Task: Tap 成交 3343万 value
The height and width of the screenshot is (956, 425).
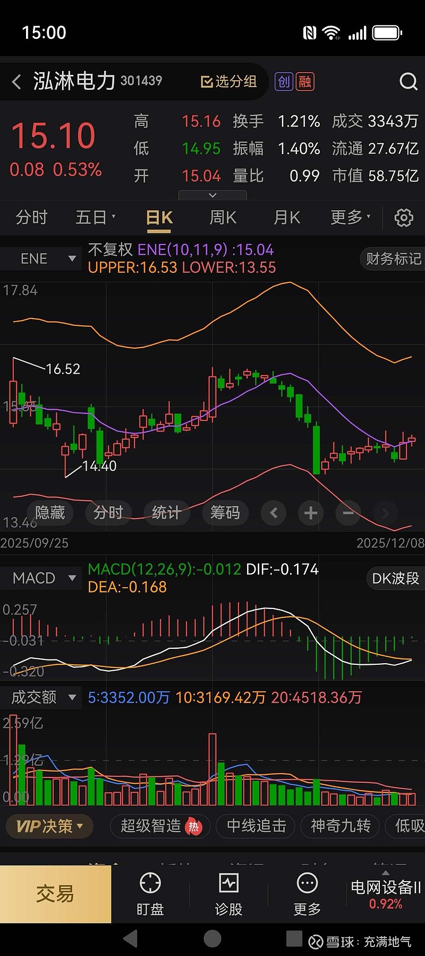Action: [375, 121]
